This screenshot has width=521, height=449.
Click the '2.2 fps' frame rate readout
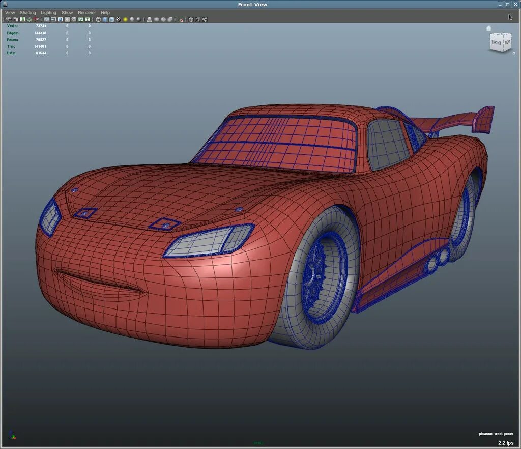(506, 443)
